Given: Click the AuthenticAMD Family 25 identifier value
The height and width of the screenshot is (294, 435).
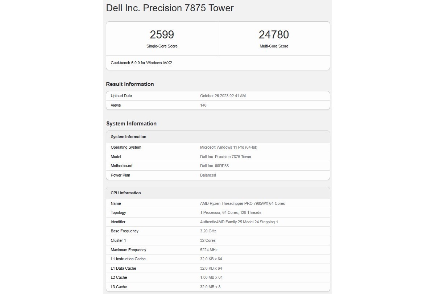Looking at the screenshot, I should (239, 222).
